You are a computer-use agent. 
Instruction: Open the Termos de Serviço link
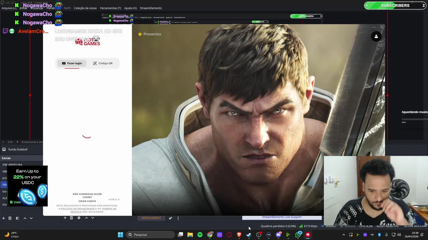point(93,210)
